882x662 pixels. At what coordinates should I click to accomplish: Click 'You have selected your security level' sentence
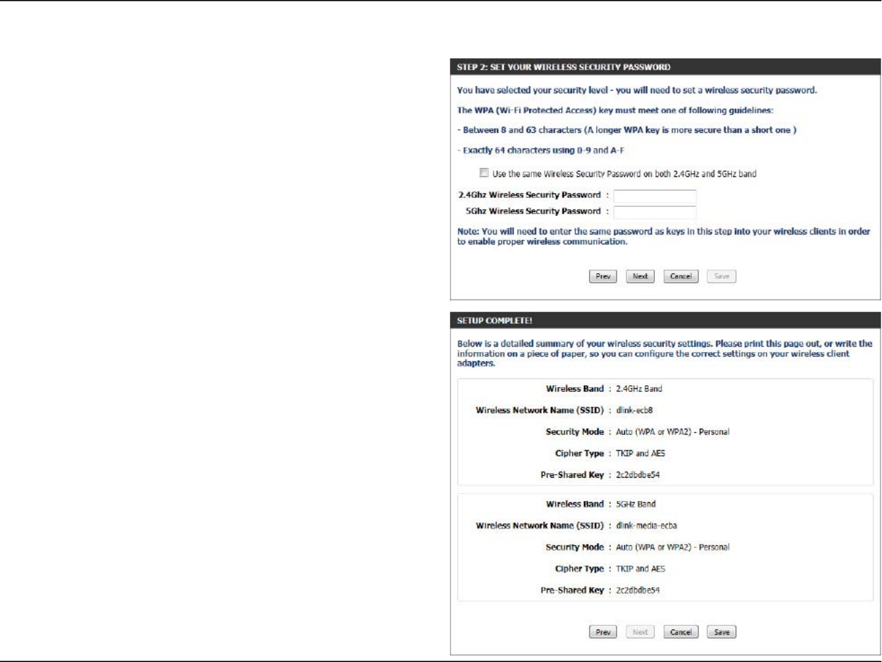click(637, 91)
